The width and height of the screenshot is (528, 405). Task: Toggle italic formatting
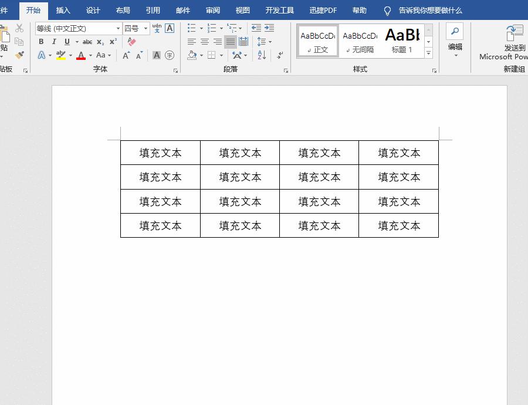pos(55,41)
